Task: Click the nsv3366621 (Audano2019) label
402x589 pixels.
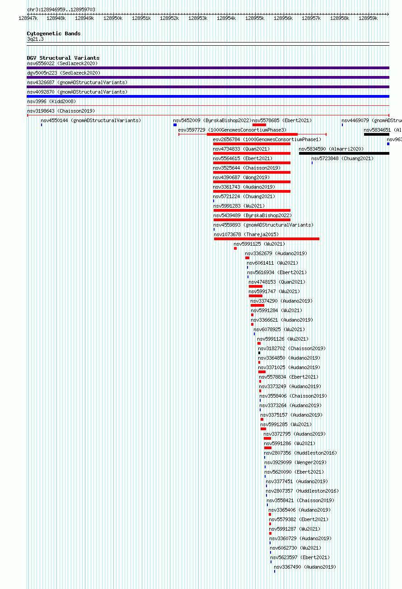Action: (282, 320)
